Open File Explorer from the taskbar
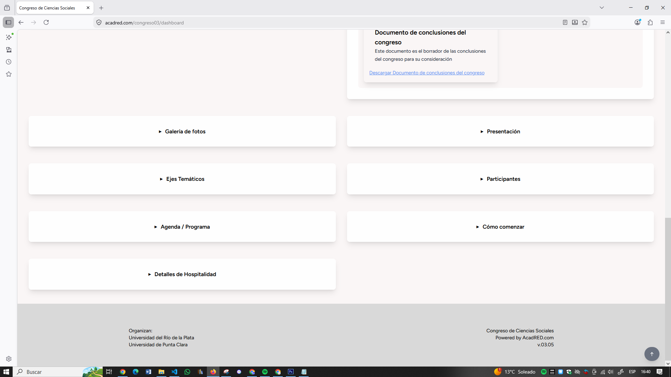The width and height of the screenshot is (671, 377). point(161,372)
